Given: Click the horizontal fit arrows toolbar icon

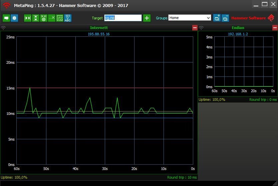Looking at the screenshot, I should click(28, 18).
